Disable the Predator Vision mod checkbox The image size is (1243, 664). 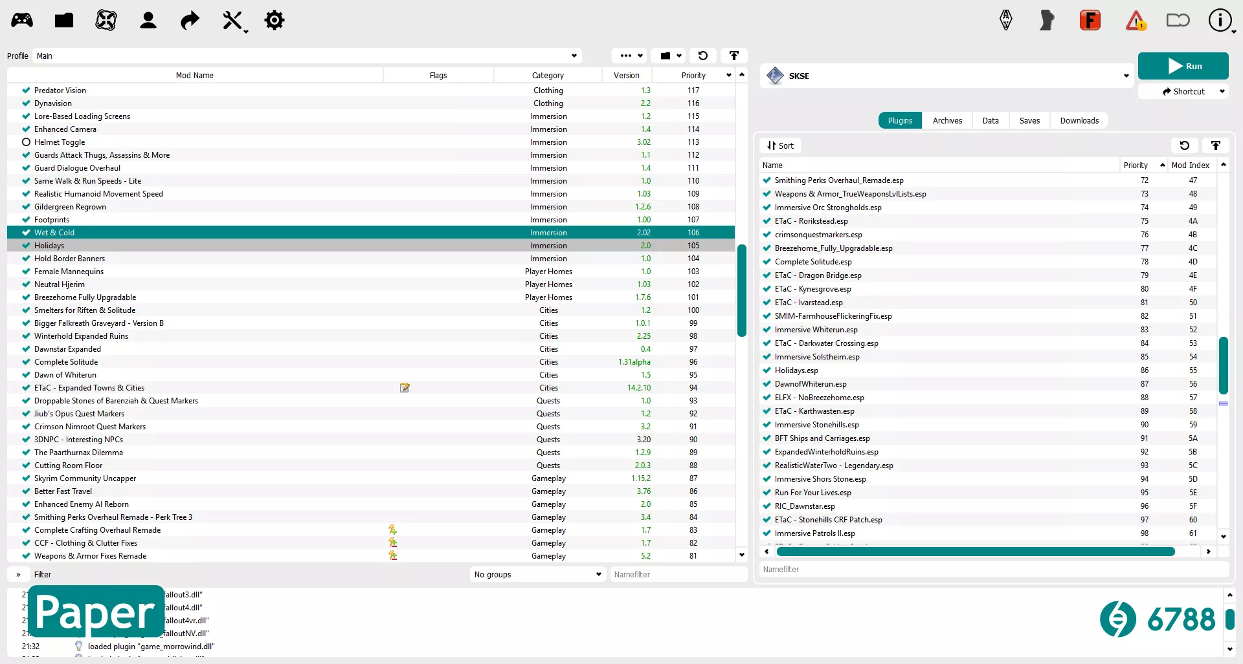26,91
